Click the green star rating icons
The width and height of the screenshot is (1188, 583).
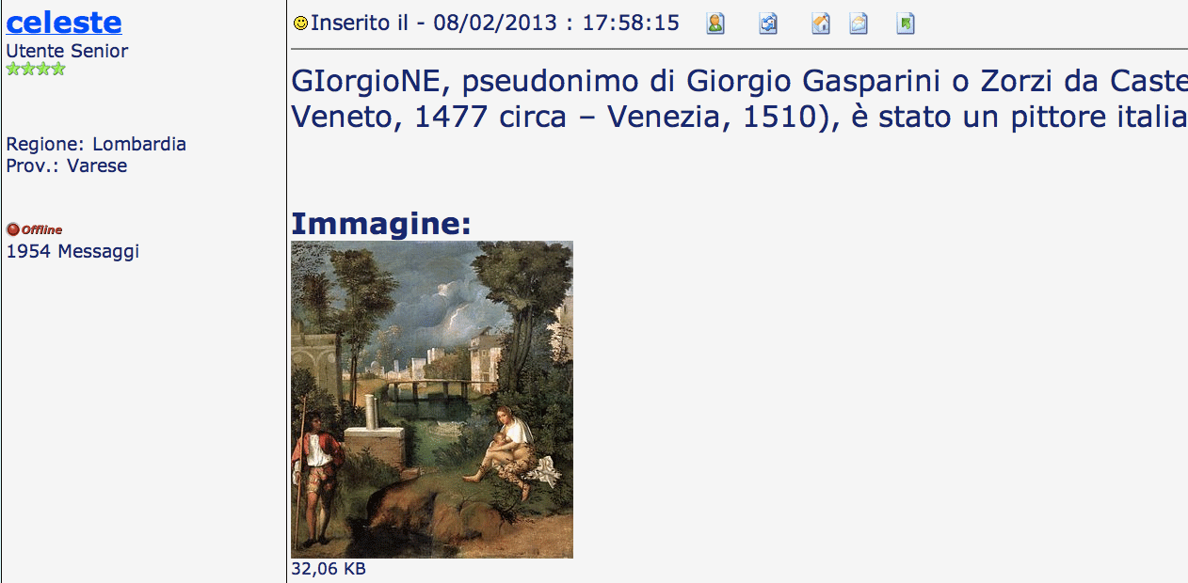pyautogui.click(x=36, y=69)
